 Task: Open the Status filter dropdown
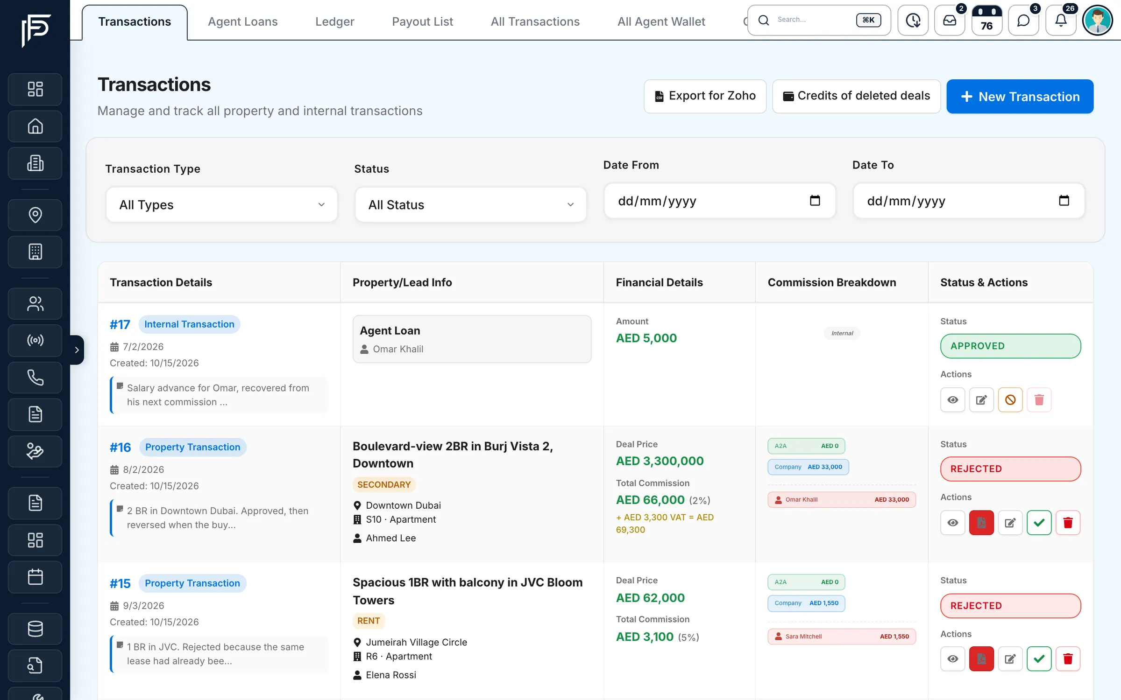470,204
